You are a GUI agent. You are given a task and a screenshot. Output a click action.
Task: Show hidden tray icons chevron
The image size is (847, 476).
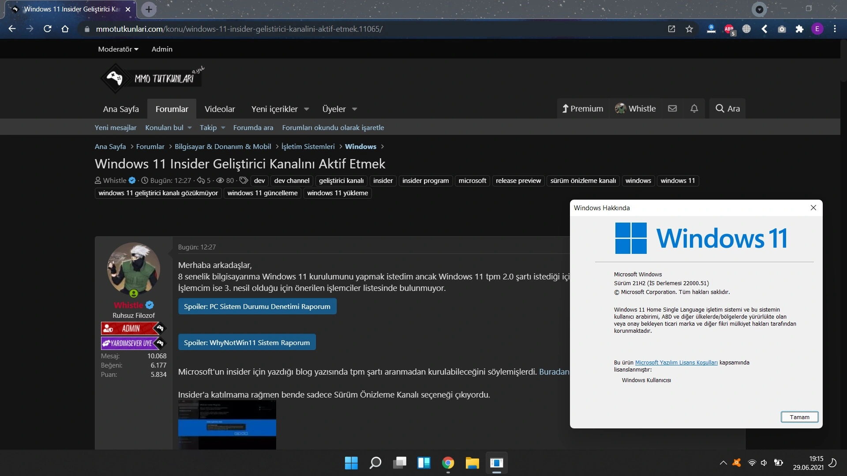723,463
